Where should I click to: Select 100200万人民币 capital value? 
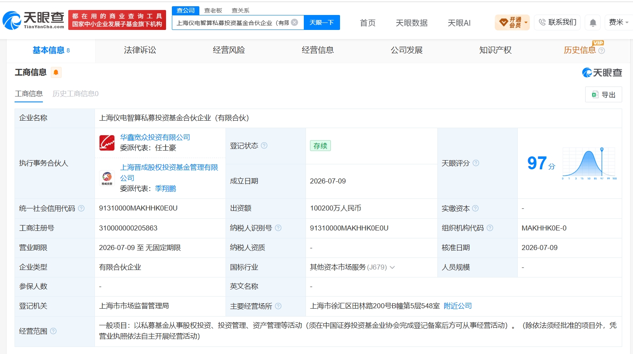point(335,208)
